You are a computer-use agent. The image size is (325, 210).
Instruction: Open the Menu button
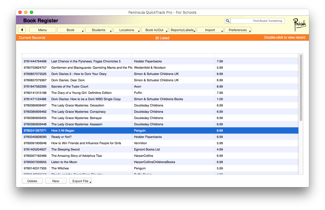point(42,30)
